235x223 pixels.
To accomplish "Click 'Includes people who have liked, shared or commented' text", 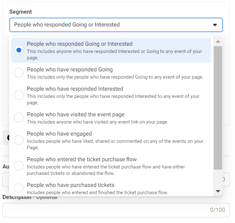I will tap(115, 144).
